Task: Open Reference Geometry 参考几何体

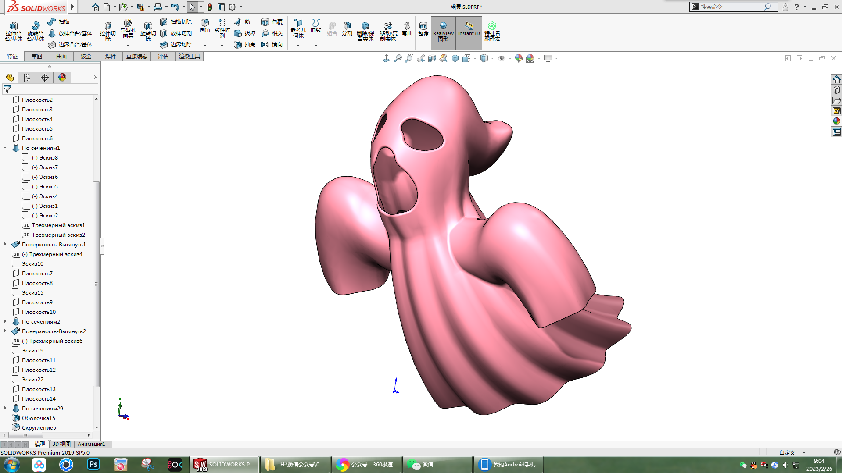Action: [x=298, y=29]
